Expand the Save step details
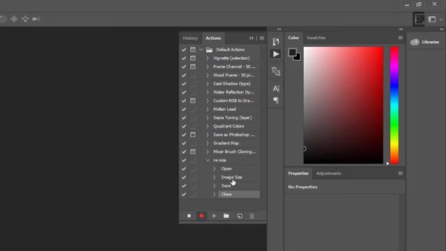The height and width of the screenshot is (251, 446). click(215, 186)
